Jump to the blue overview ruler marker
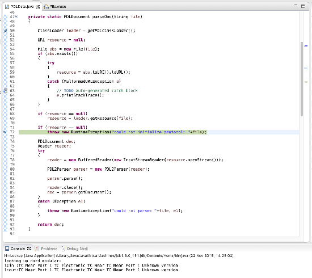The width and height of the screenshot is (312, 278). point(306,46)
